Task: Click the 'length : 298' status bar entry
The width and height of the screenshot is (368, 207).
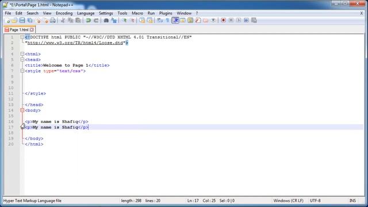Action: (x=131, y=201)
